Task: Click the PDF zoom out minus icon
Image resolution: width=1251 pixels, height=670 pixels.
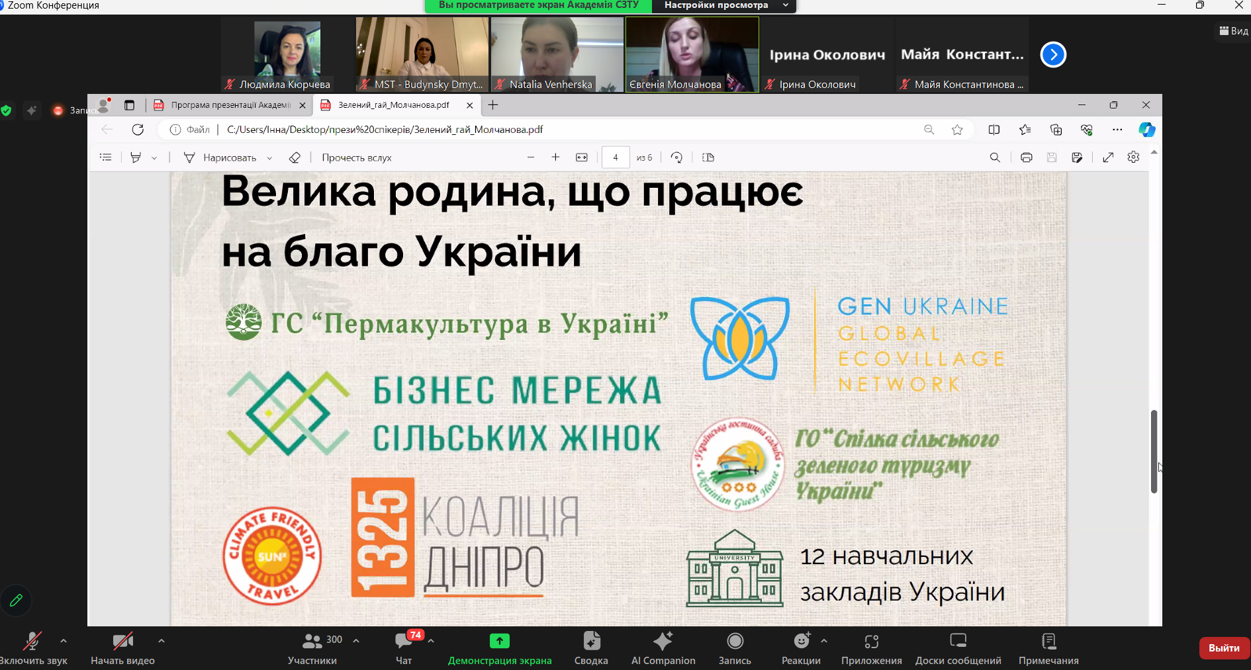Action: pos(531,157)
